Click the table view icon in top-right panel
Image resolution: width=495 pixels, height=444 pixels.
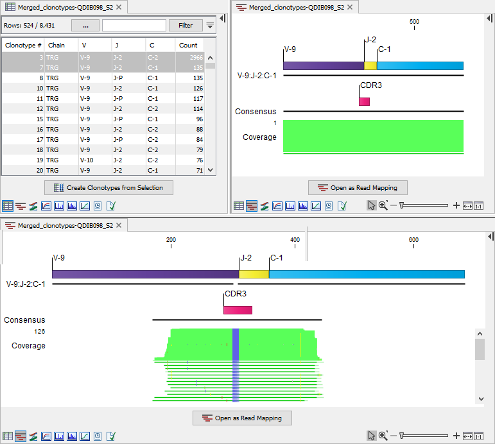(239, 206)
